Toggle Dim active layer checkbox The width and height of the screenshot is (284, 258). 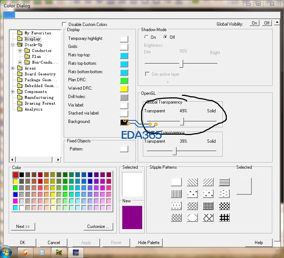tap(147, 74)
